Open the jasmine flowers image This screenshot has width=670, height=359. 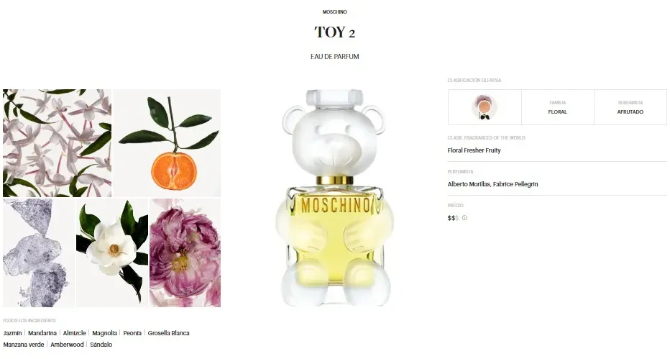click(x=57, y=142)
